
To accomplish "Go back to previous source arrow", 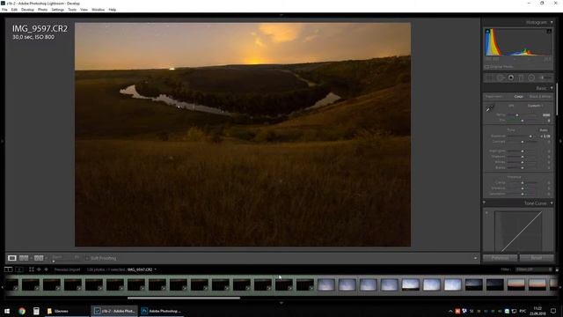I will (39, 269).
